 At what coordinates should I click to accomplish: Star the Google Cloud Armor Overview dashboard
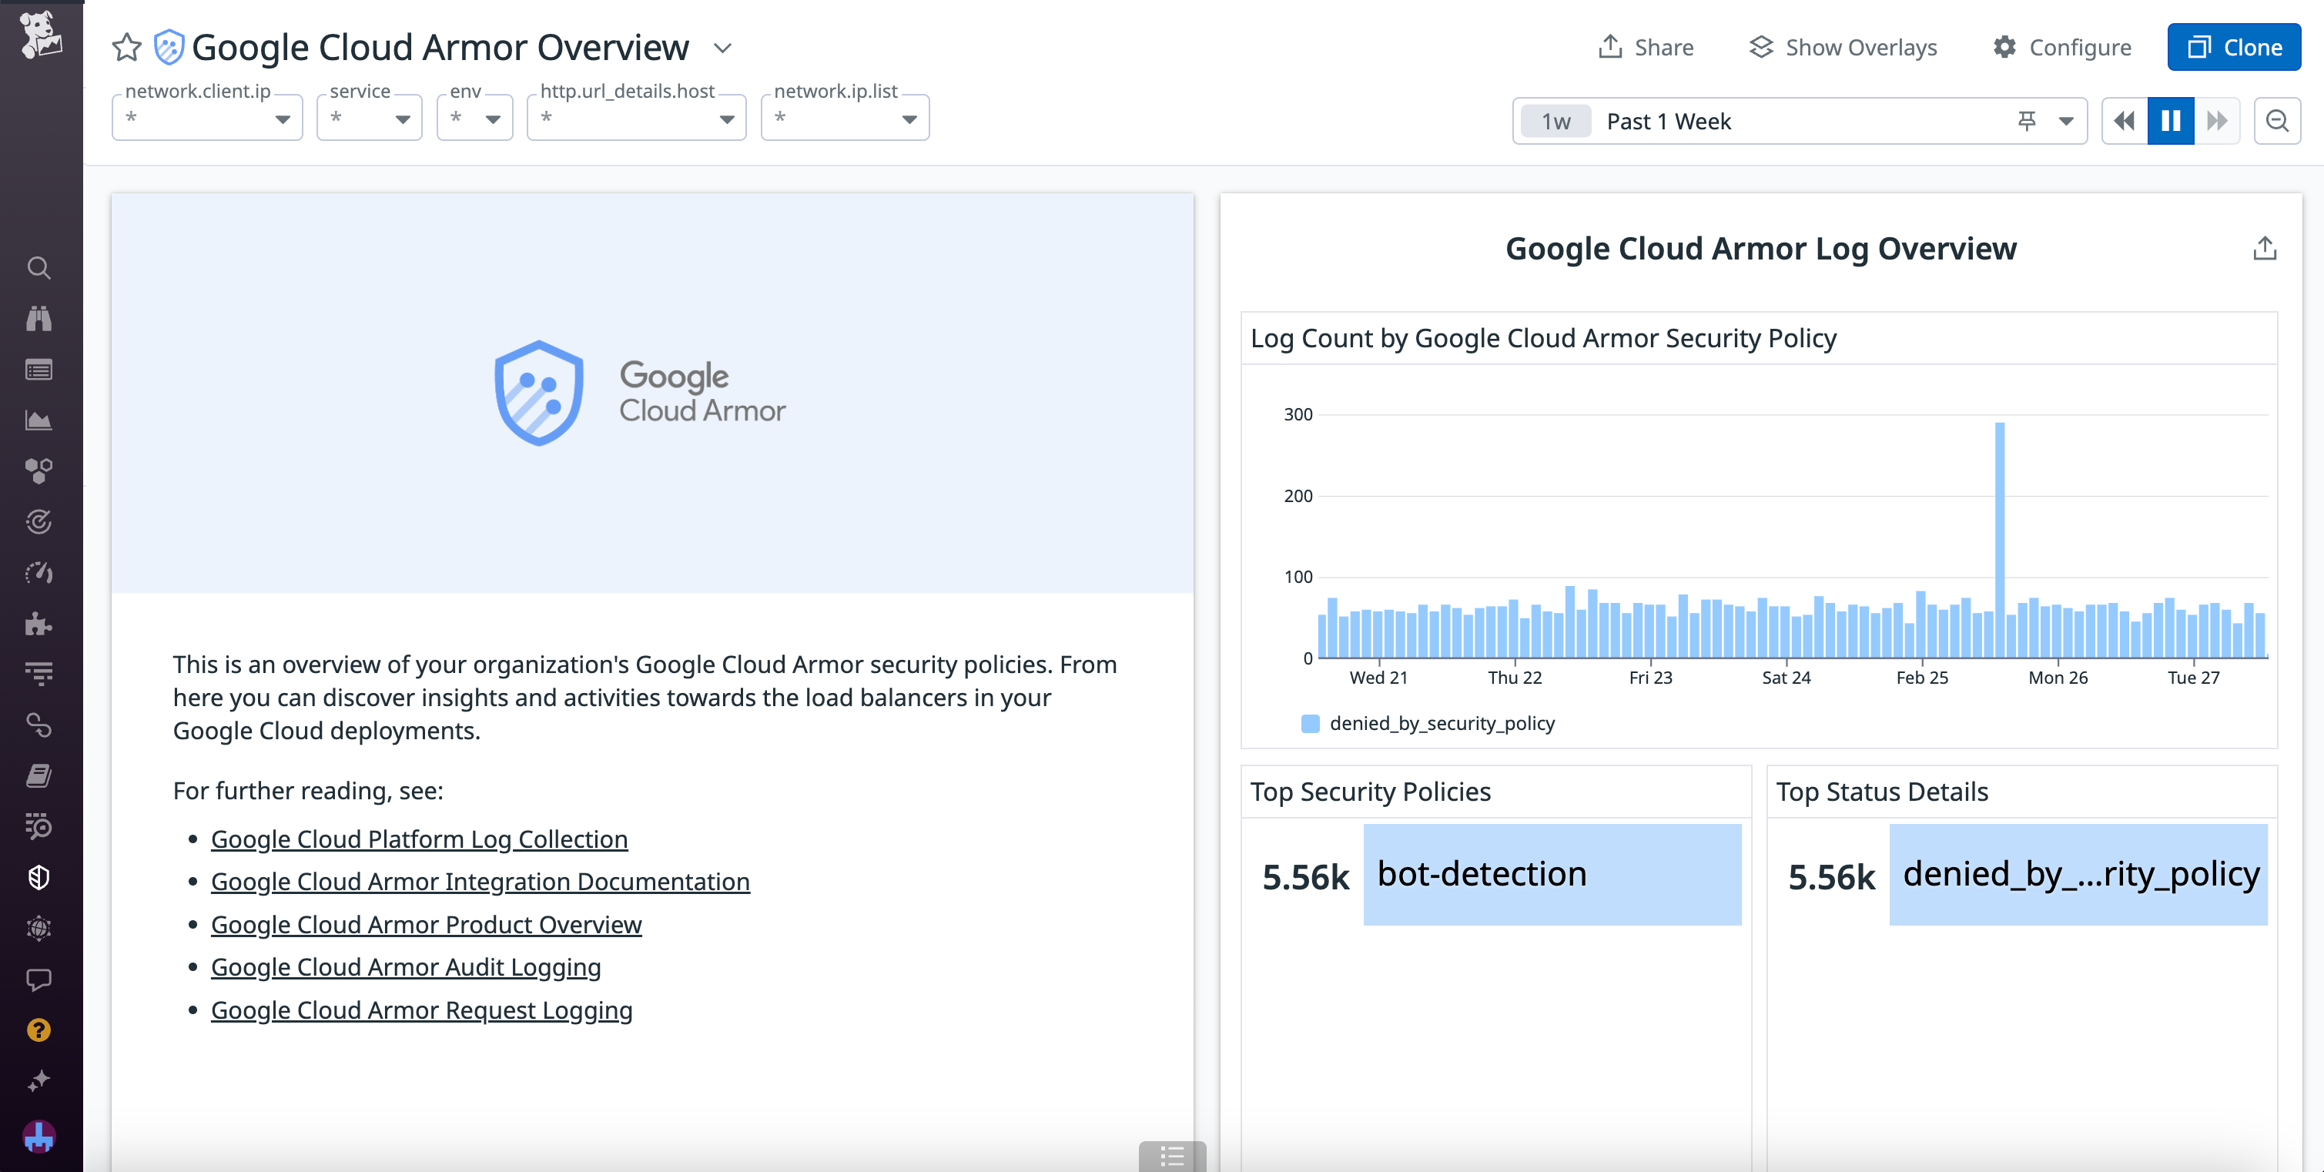(x=126, y=47)
